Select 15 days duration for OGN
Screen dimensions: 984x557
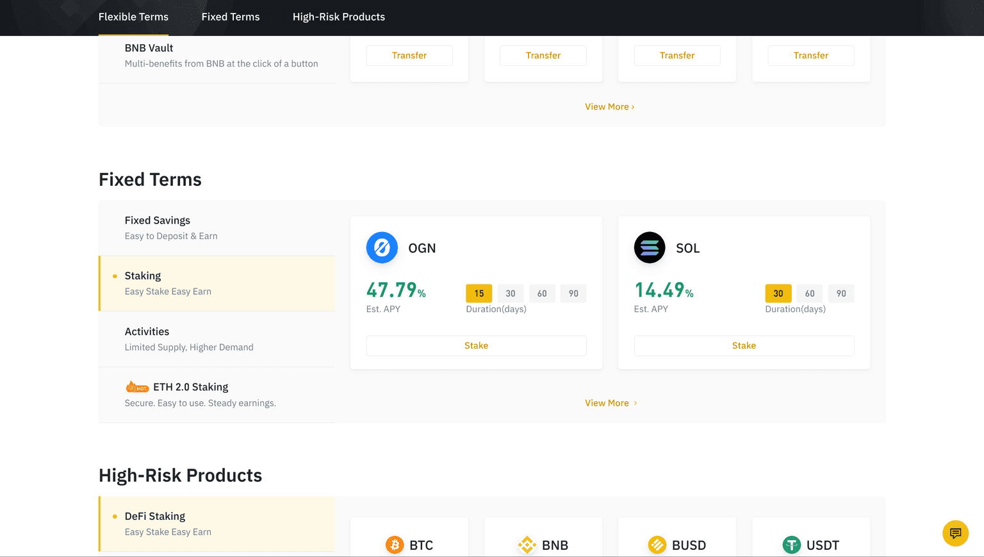[479, 294]
